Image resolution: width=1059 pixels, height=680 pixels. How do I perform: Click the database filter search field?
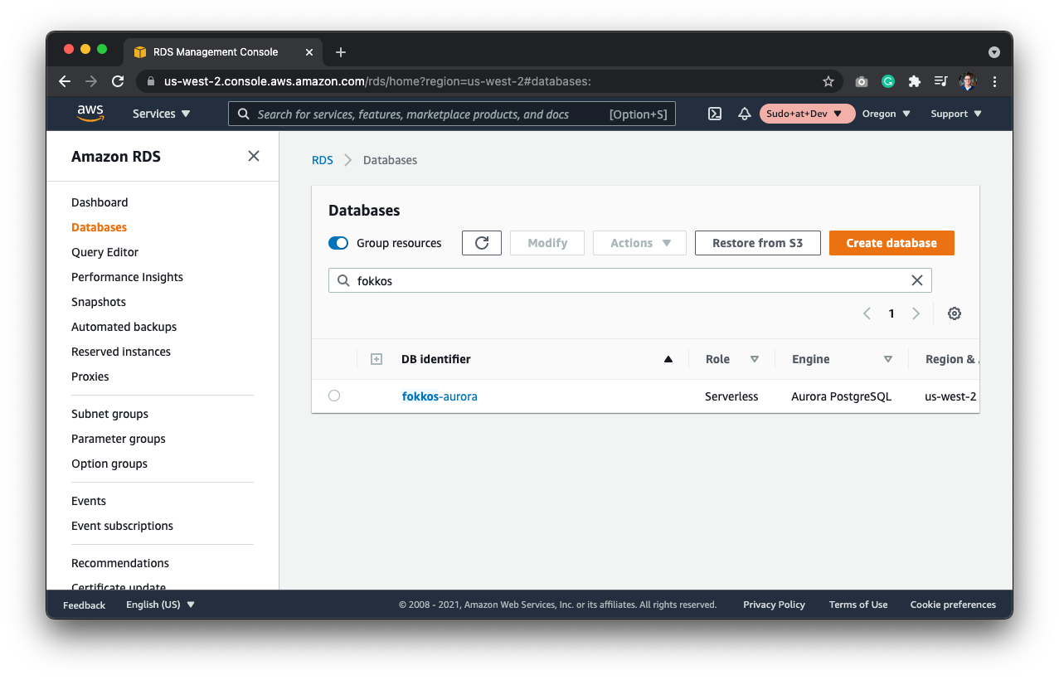coord(630,280)
